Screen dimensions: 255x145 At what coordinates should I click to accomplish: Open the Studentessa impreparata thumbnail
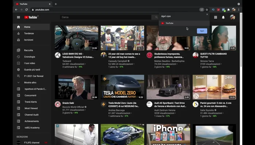click(x=168, y=38)
